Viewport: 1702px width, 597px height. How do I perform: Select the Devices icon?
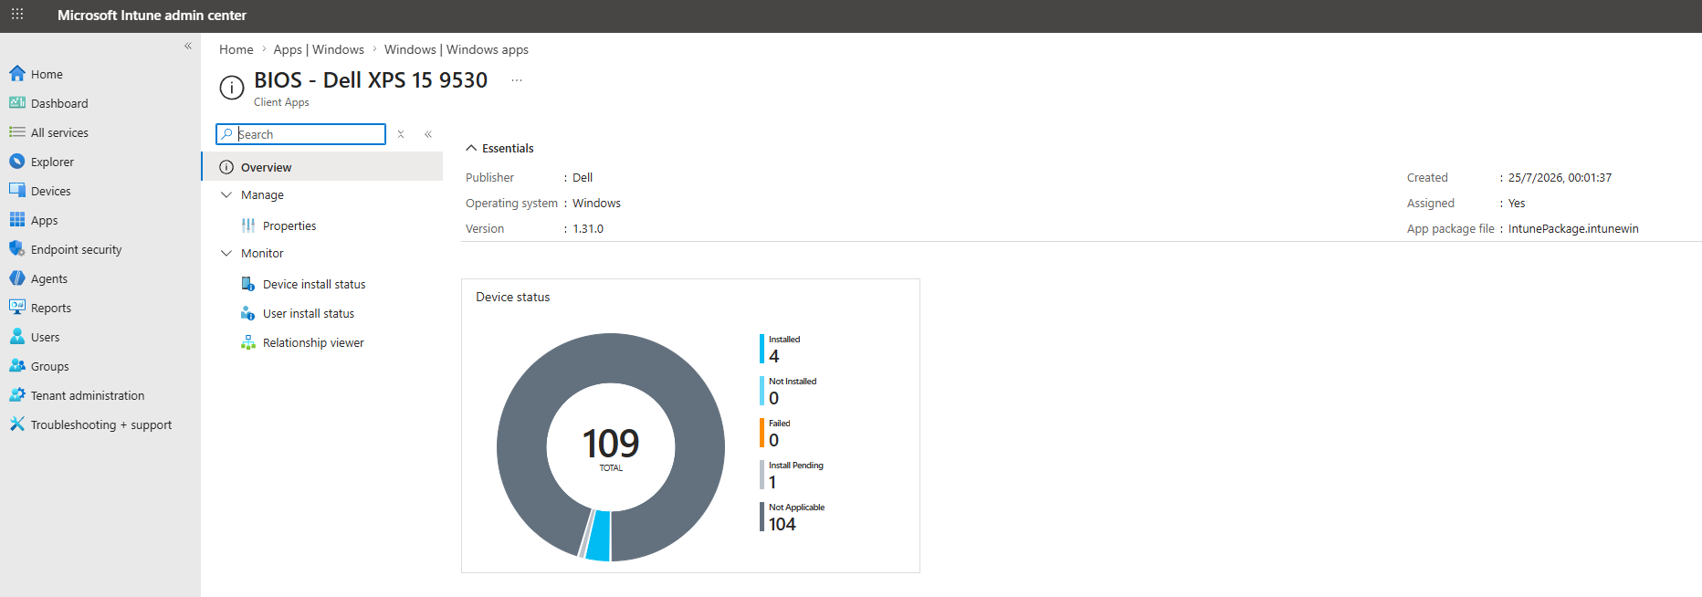coord(17,191)
